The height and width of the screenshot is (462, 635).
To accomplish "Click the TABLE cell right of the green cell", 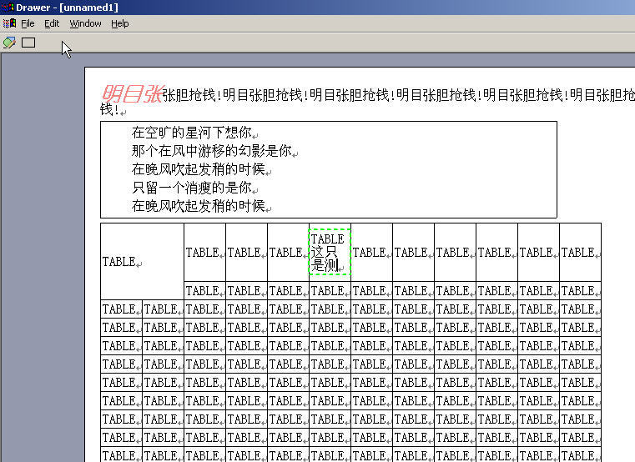I will pos(371,252).
